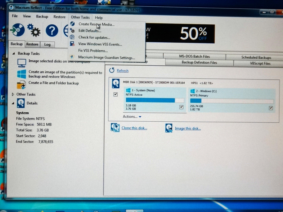Click the Clone this disk link

[x=134, y=128]
